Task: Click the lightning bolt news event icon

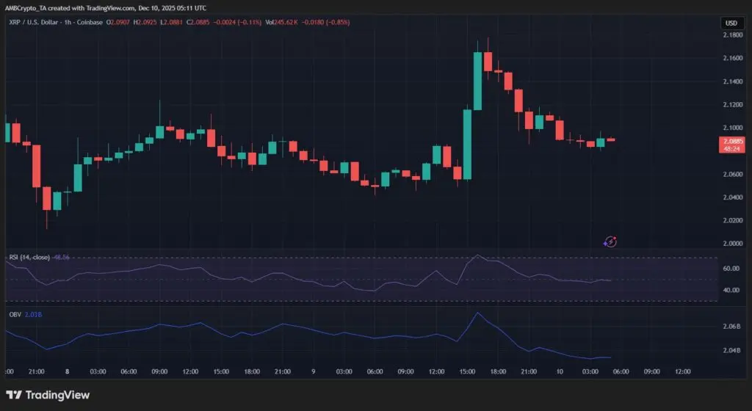Action: (610, 241)
